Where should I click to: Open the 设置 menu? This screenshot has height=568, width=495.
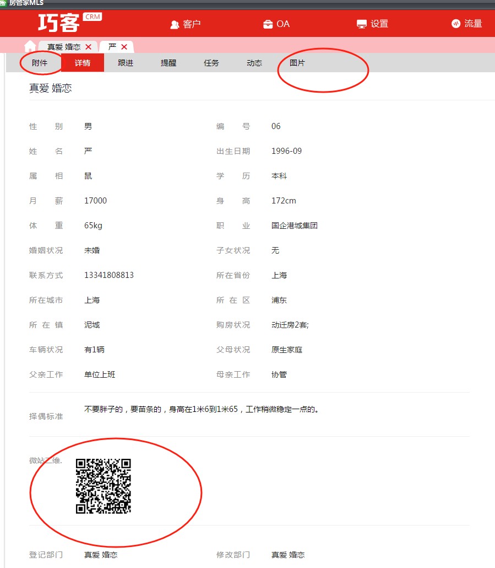point(372,24)
